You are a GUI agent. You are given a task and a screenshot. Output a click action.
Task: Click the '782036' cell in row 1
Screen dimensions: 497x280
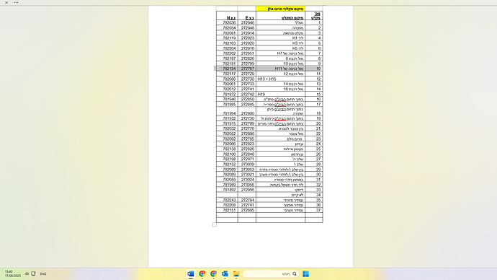click(227, 23)
